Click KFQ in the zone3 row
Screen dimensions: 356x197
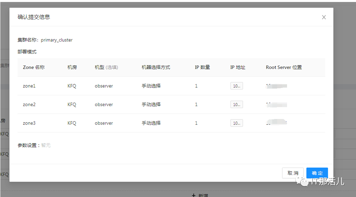[72, 123]
